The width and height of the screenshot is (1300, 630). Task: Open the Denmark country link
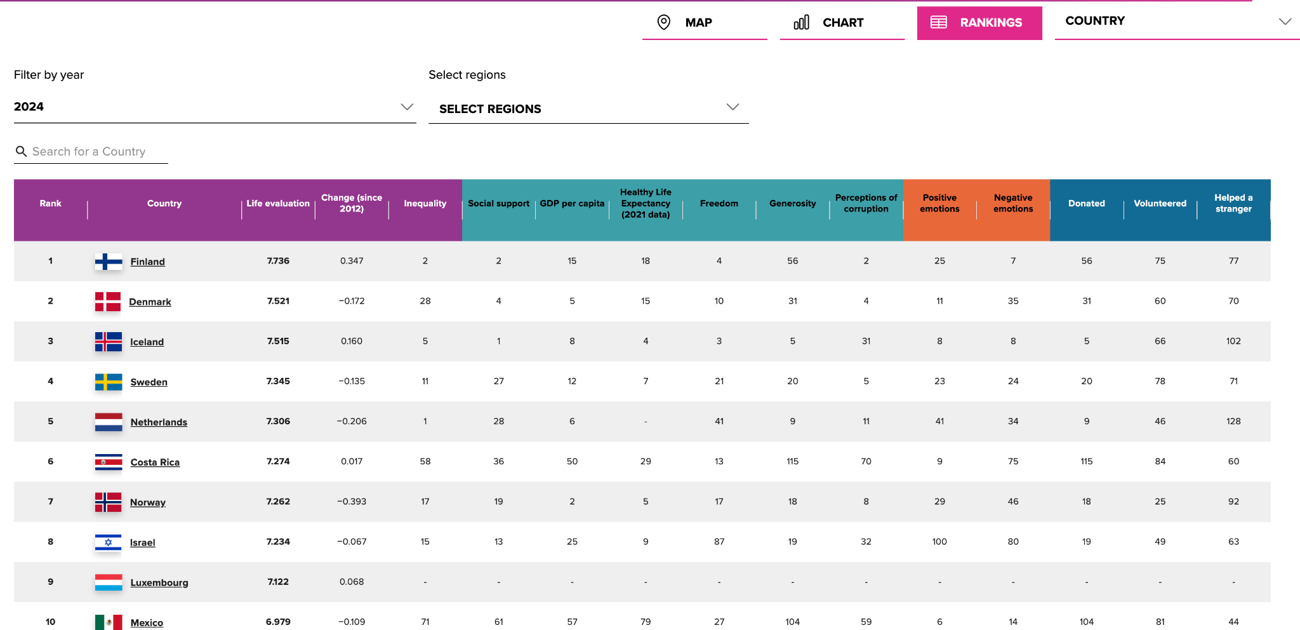point(150,302)
